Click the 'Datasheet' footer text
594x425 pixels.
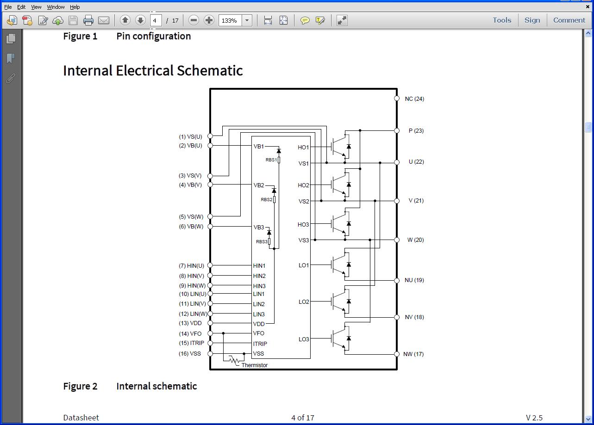81,418
